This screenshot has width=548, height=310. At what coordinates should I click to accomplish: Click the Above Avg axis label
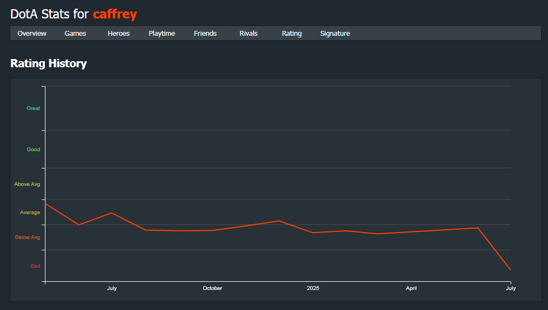[27, 184]
